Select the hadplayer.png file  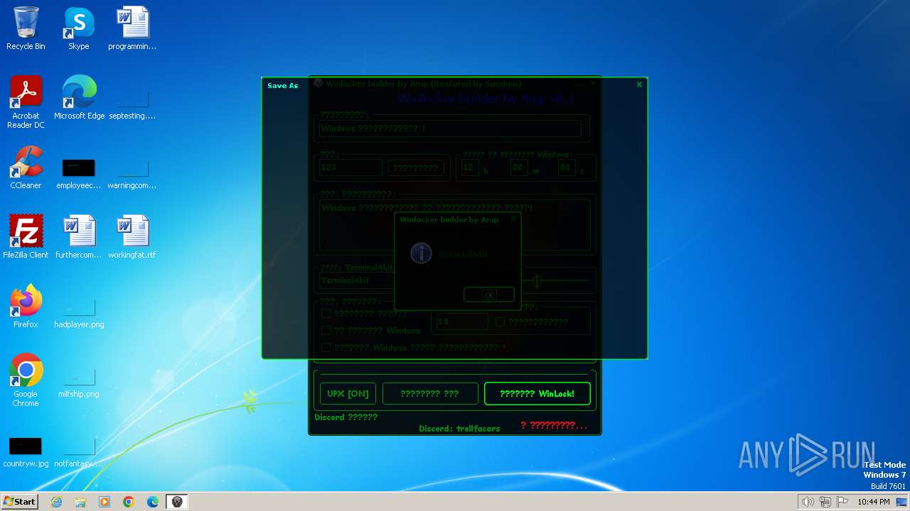(79, 312)
